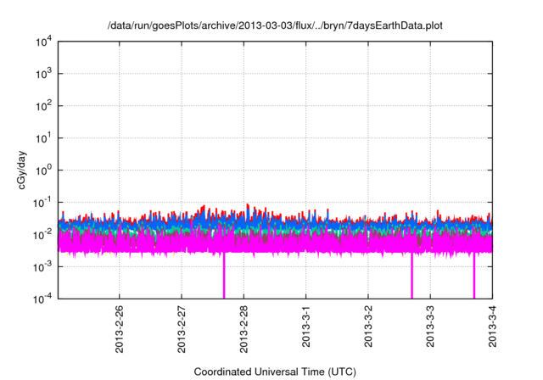Click the red peak just after 2013-2-28
Screen dimensions: 543x380
pyautogui.click(x=248, y=205)
